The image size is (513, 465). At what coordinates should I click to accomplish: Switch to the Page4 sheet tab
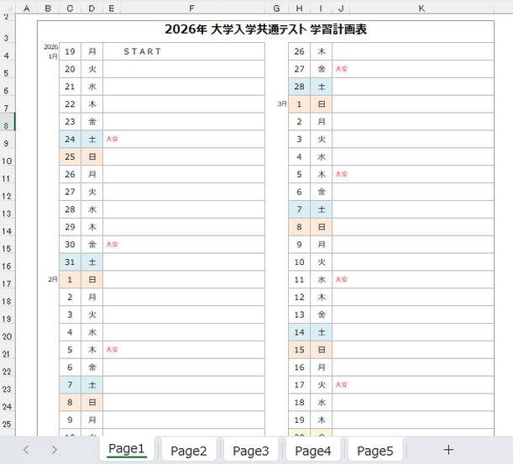coord(313,451)
